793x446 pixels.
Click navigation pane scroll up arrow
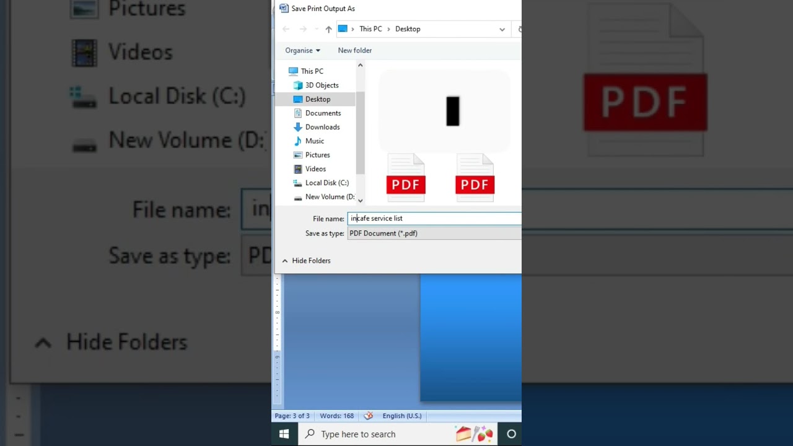(360, 65)
